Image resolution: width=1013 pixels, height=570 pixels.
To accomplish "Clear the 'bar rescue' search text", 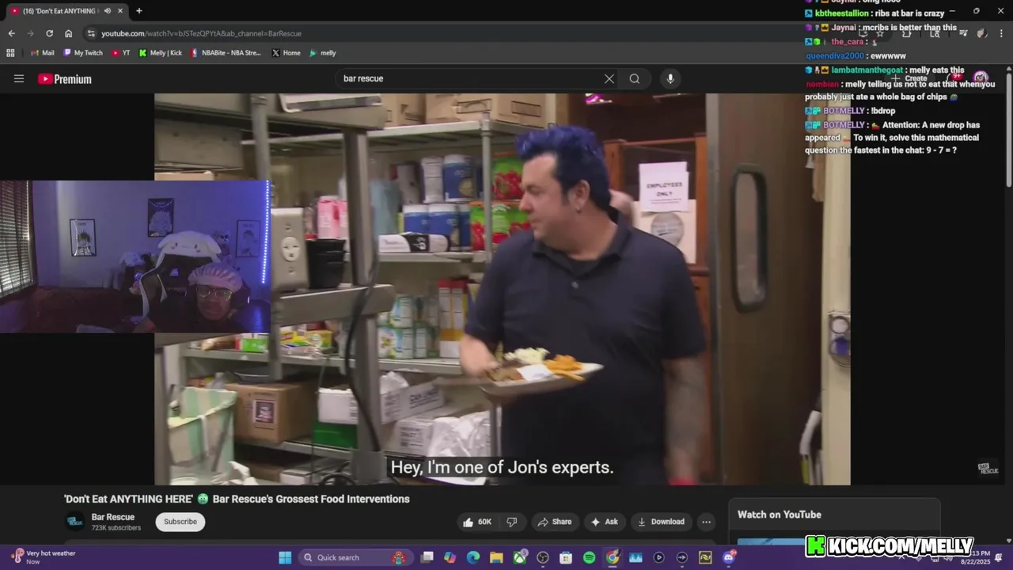I will (x=609, y=78).
